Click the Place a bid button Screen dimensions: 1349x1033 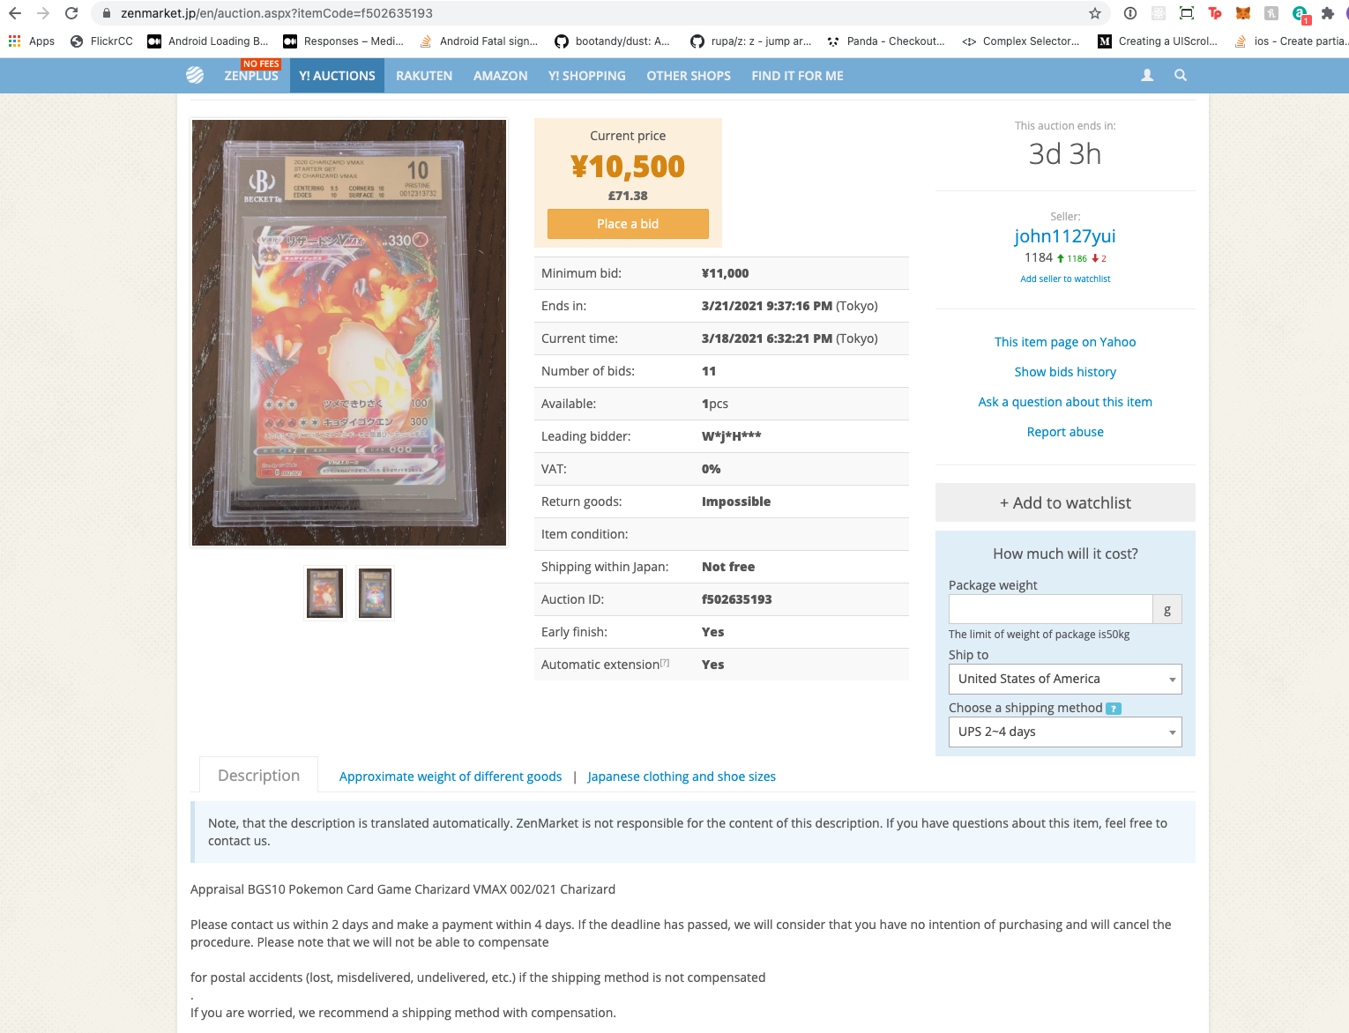pos(628,224)
